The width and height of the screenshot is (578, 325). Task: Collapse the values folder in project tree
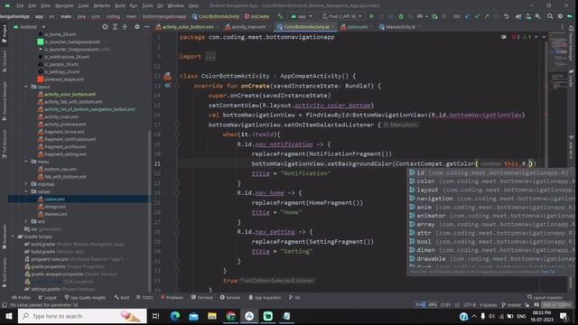pyautogui.click(x=26, y=191)
